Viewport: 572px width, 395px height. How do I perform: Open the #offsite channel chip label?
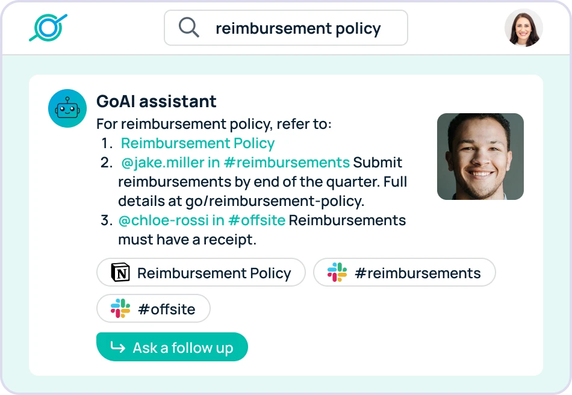(166, 309)
